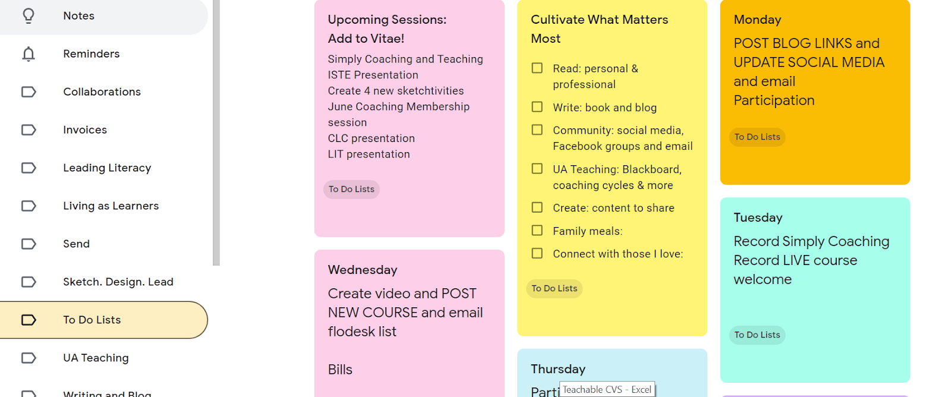Screen dimensions: 951x397
Task: Check the Write: book and blog checkbox
Action: [x=537, y=107]
